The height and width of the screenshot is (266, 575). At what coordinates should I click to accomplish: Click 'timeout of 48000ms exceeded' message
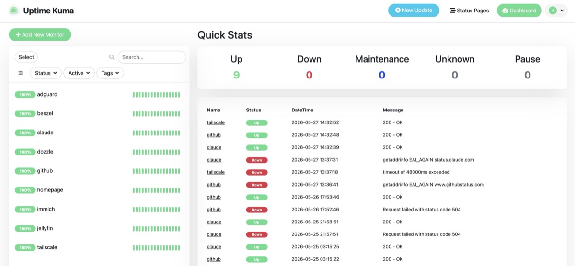(x=416, y=172)
